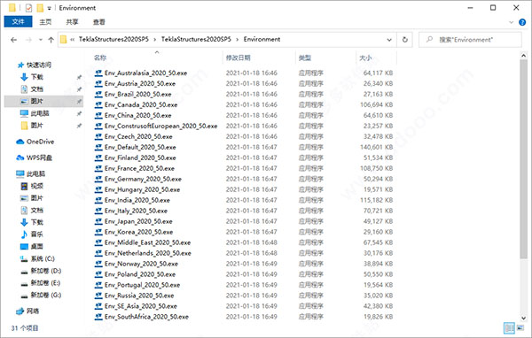The height and width of the screenshot is (338, 532).
Task: Expand the ribbon with chevron
Action: tap(512, 22)
